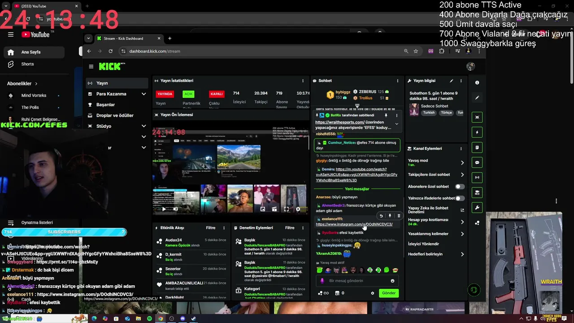Image resolution: width=574 pixels, height=323 pixels.
Task: Open stream preview settings gear
Action: pyautogui.click(x=298, y=209)
